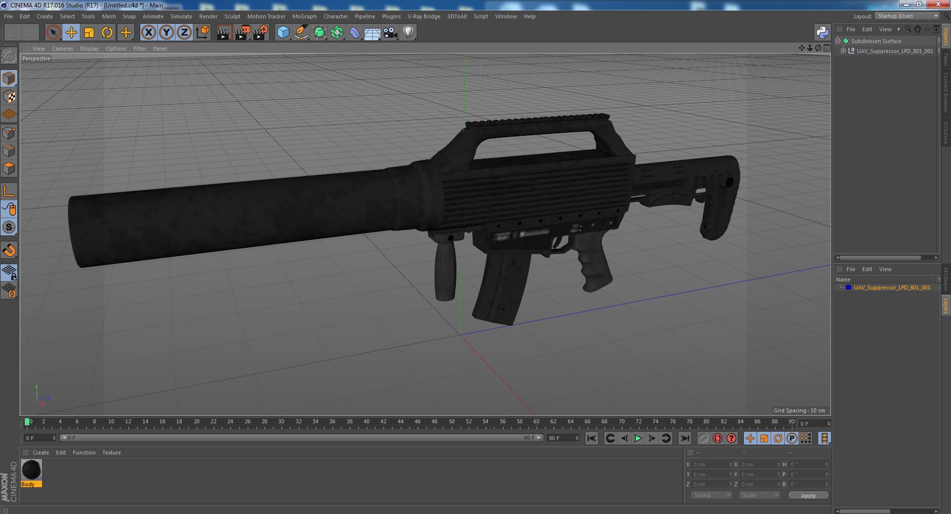The image size is (951, 514).
Task: Toggle Z axis lock
Action: tap(184, 33)
